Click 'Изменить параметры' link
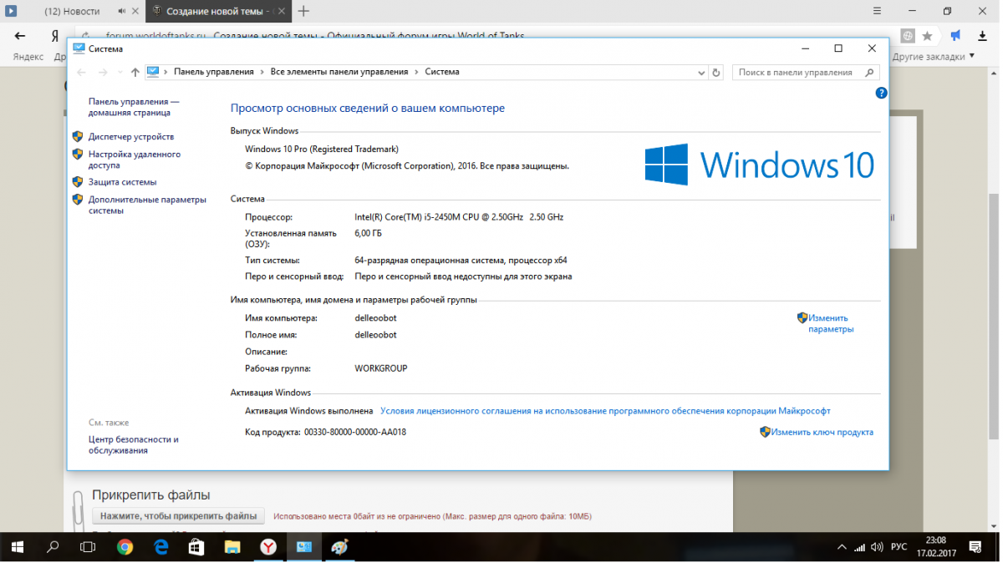This screenshot has height=563, width=1003. pos(830,323)
